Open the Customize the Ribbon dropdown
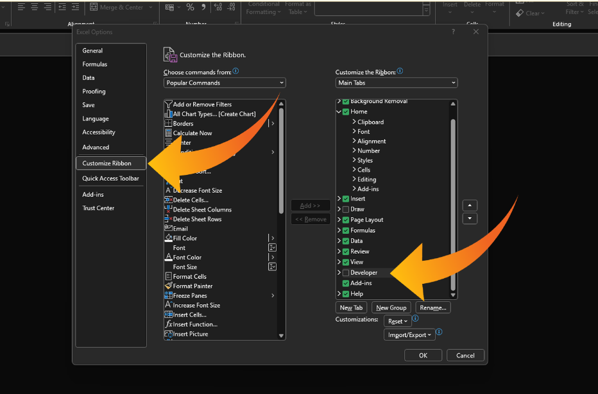This screenshot has width=598, height=394. (x=396, y=83)
